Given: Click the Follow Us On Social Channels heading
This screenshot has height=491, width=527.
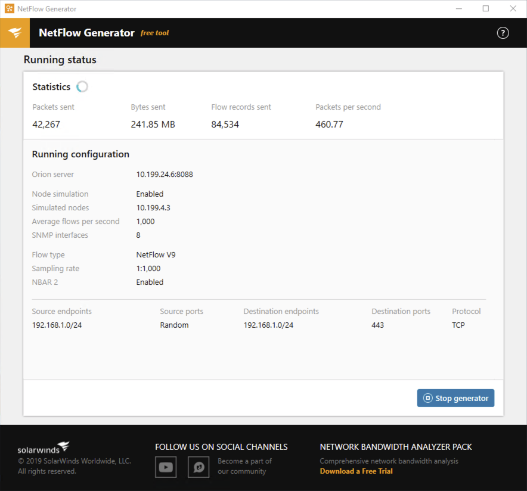Looking at the screenshot, I should (221, 447).
